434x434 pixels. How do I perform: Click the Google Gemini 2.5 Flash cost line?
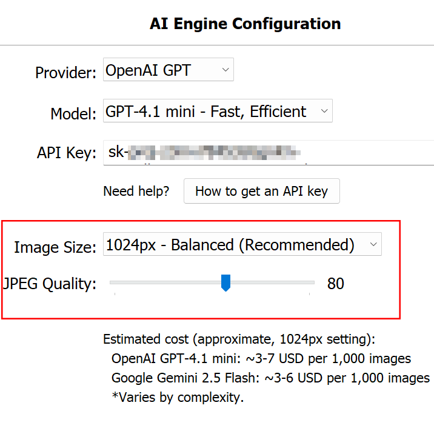(270, 378)
